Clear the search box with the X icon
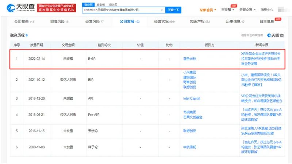 coord(162,10)
